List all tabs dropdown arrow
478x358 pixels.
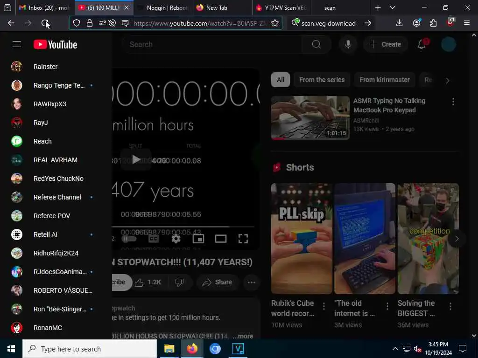[x=393, y=7]
